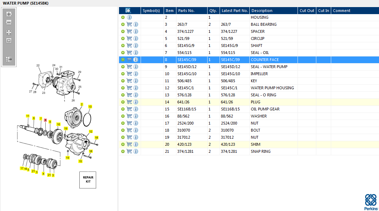Image resolution: width=379 pixels, height=211 pixels.
Task: Click the Cut Out column header
Action: 307,11
